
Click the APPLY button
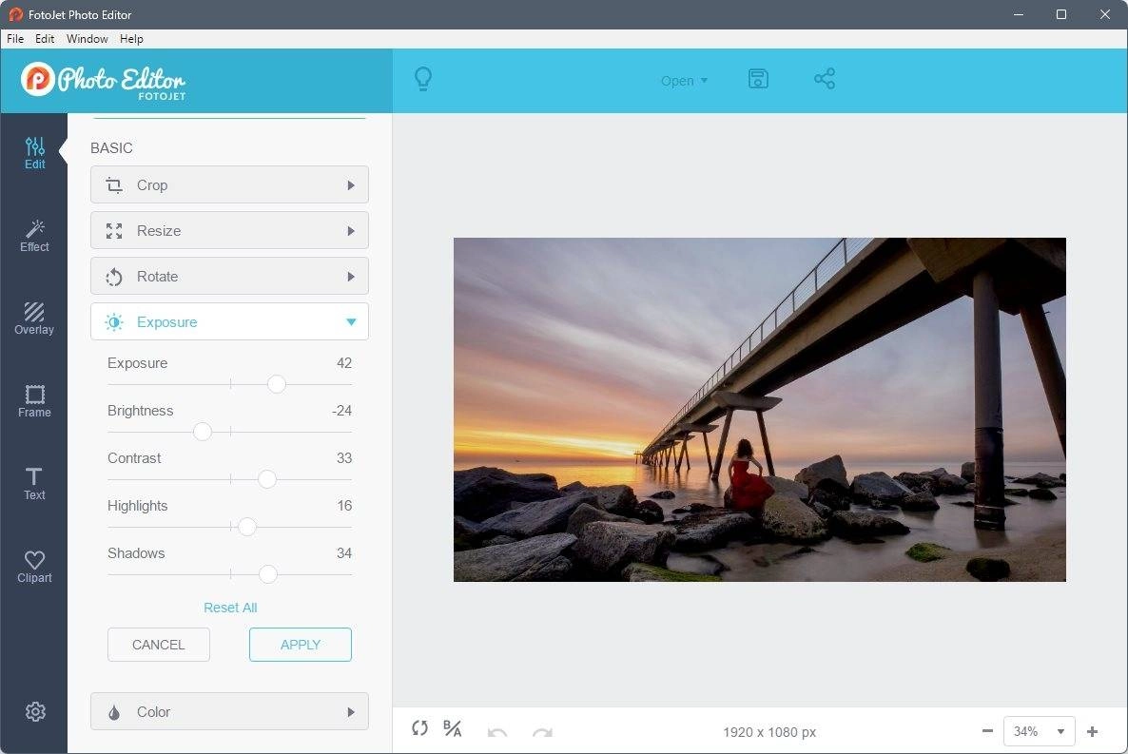tap(301, 645)
